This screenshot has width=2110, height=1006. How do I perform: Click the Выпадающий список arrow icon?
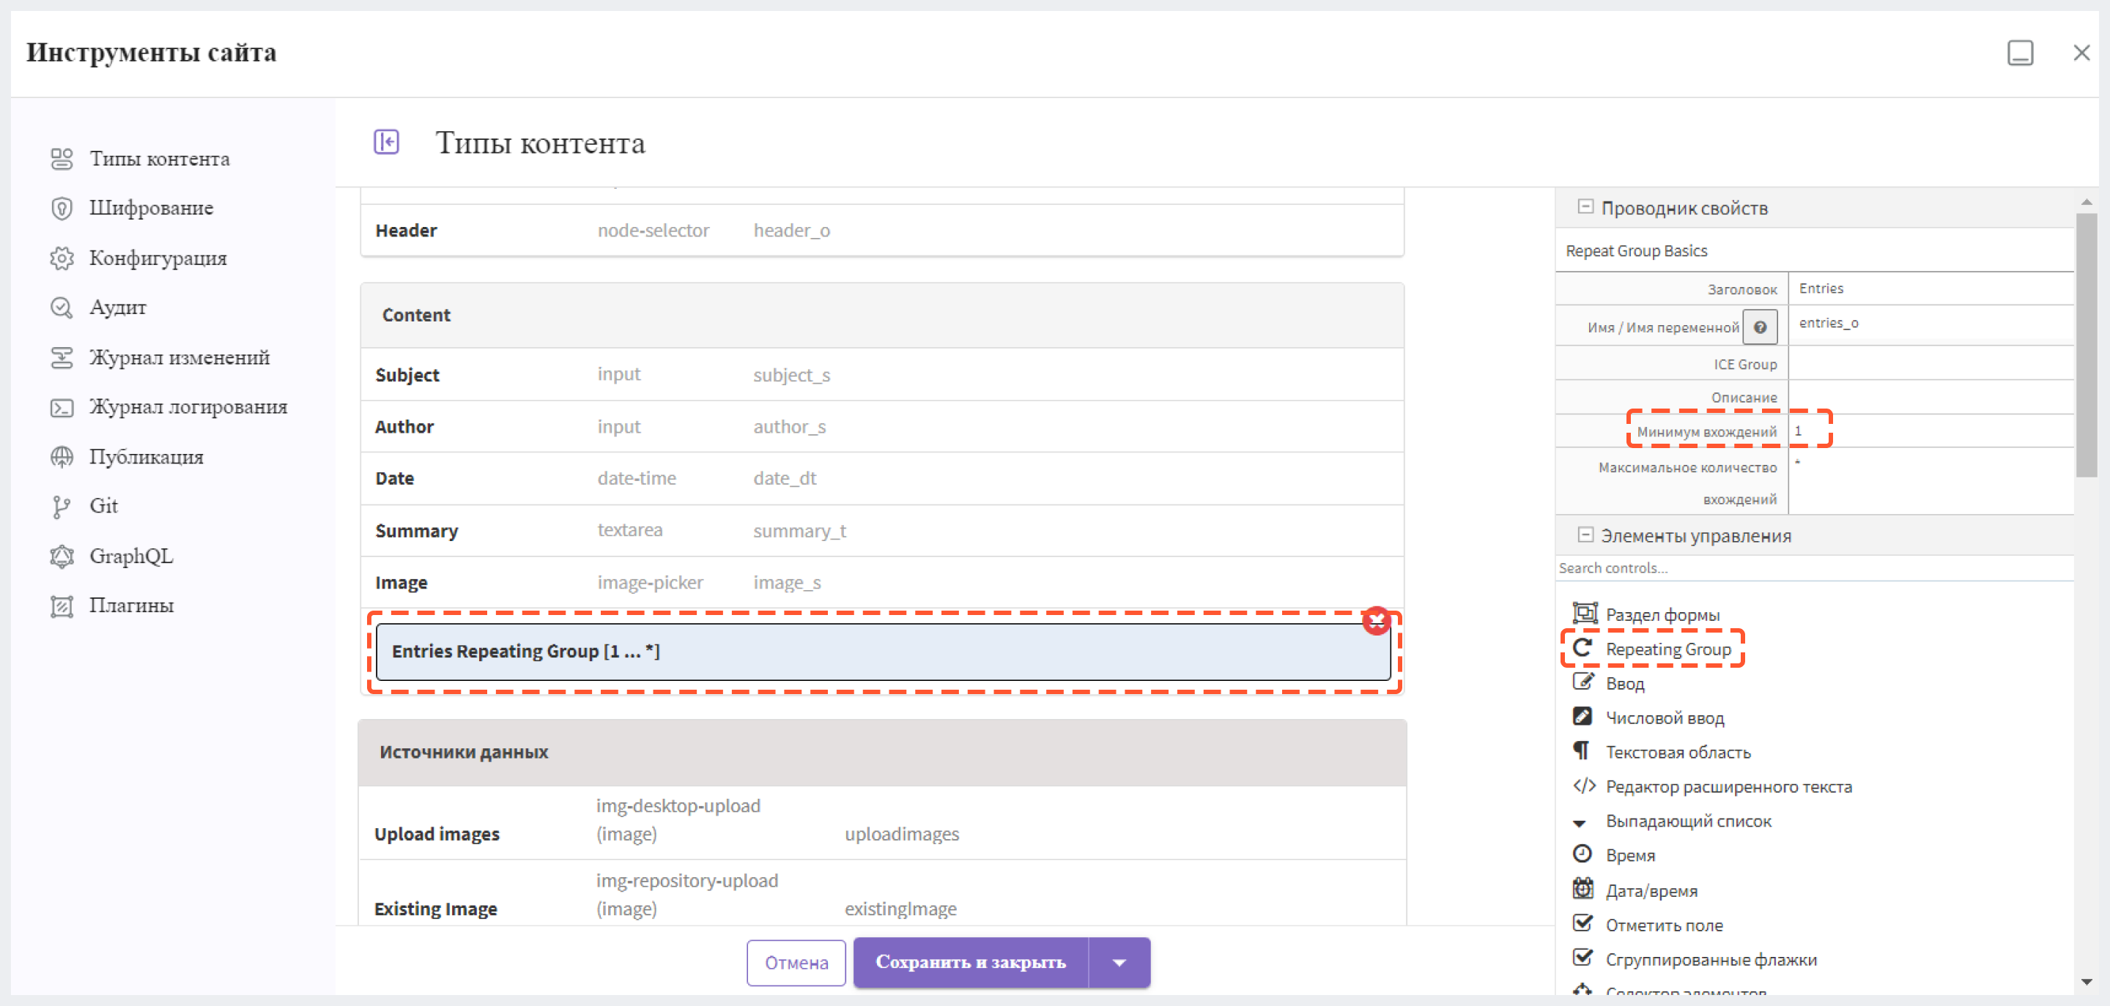[1580, 823]
